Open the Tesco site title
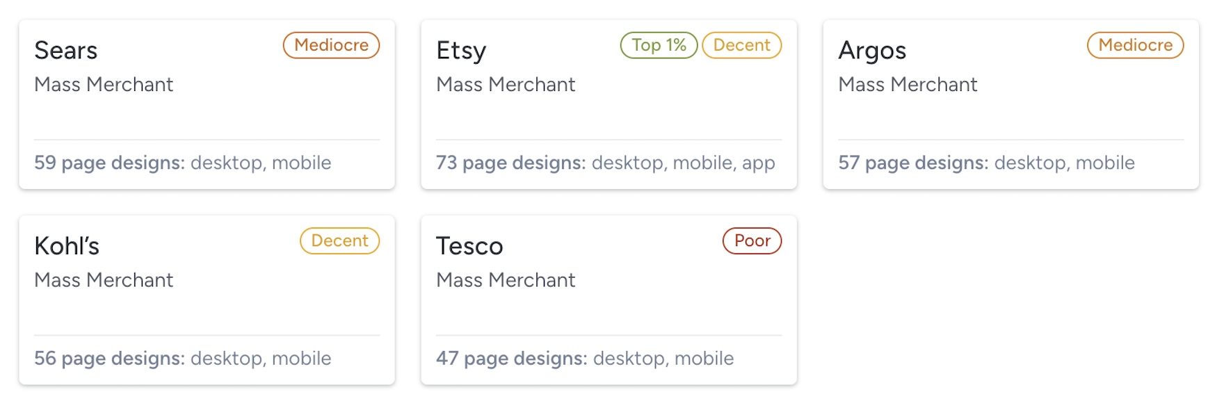The image size is (1224, 403). [469, 247]
